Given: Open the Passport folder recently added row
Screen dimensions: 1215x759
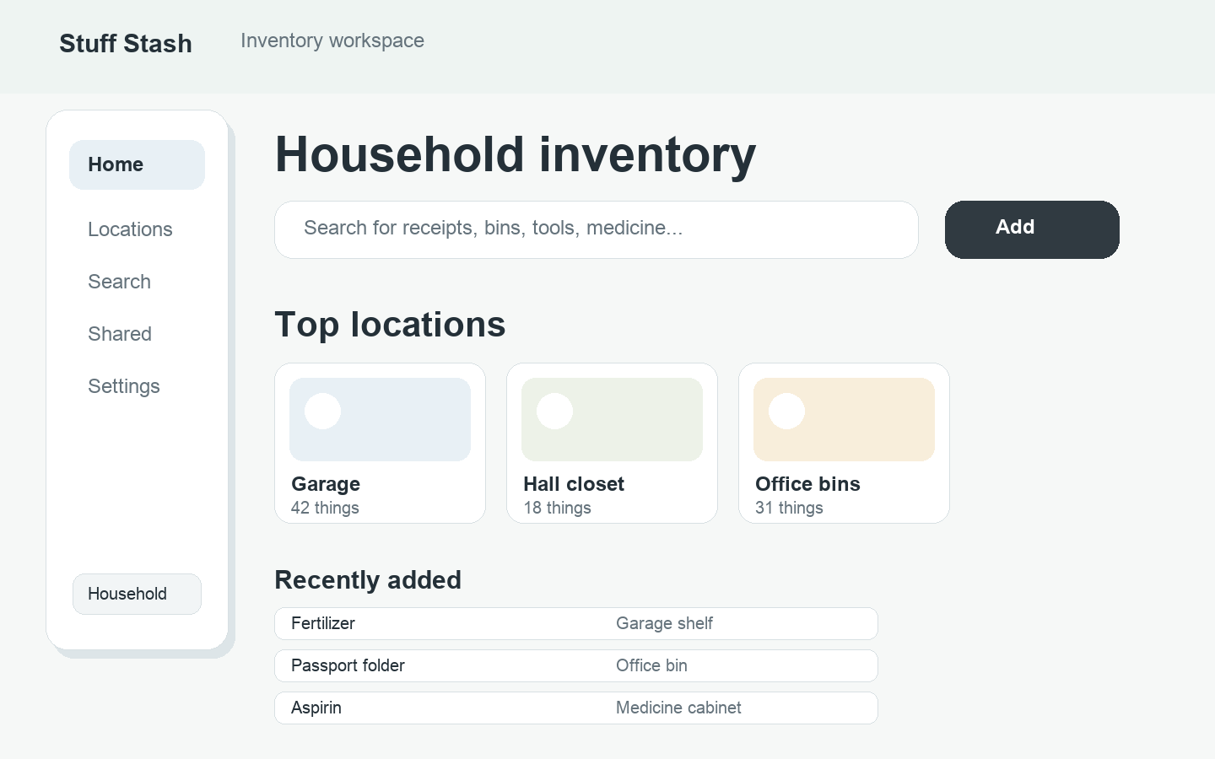Looking at the screenshot, I should click(x=576, y=665).
